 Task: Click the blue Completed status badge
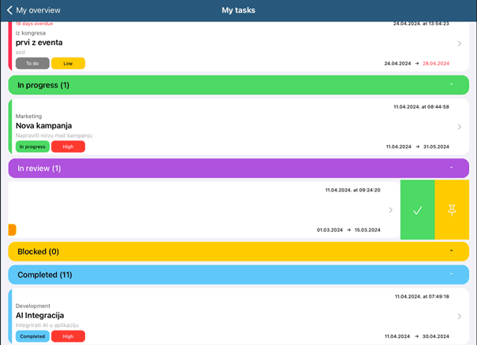32,336
